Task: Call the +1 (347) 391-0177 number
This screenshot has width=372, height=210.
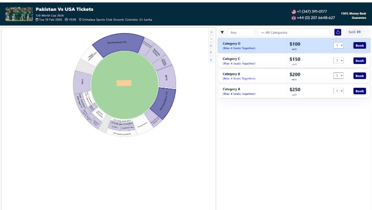Action: tap(312, 11)
